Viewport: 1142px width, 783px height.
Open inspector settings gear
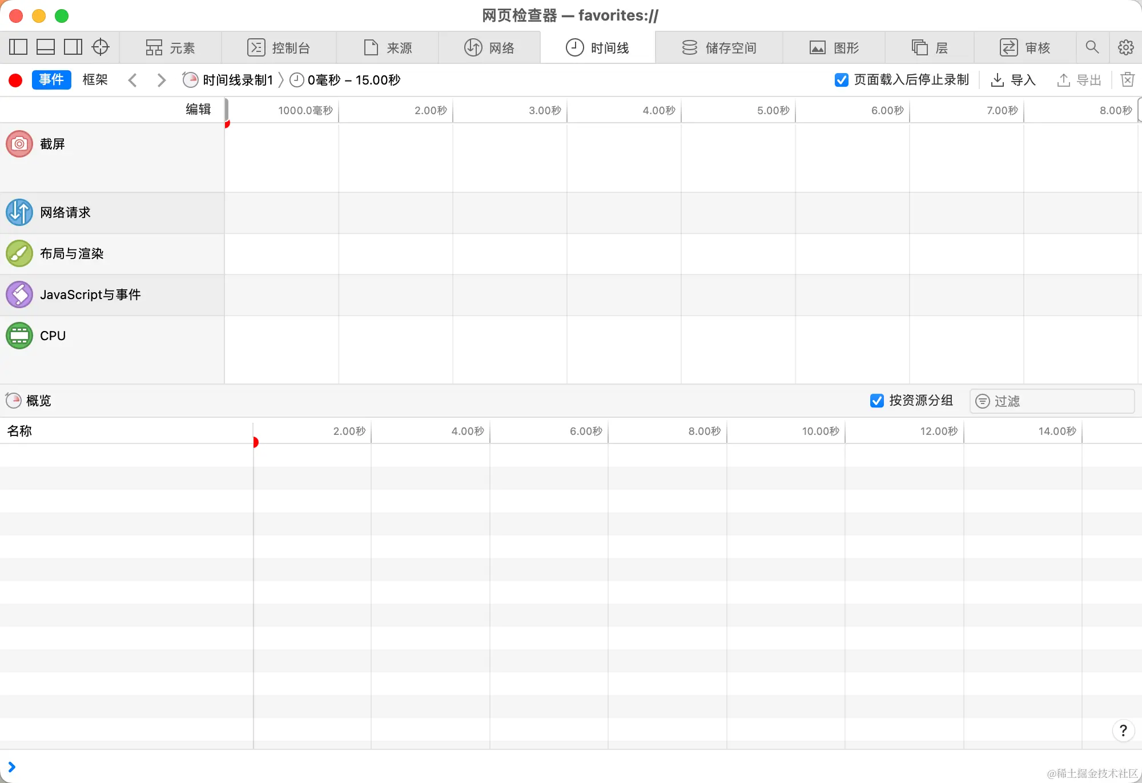point(1125,47)
